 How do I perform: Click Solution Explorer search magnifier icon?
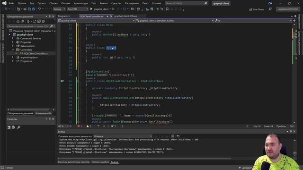tap(52, 26)
